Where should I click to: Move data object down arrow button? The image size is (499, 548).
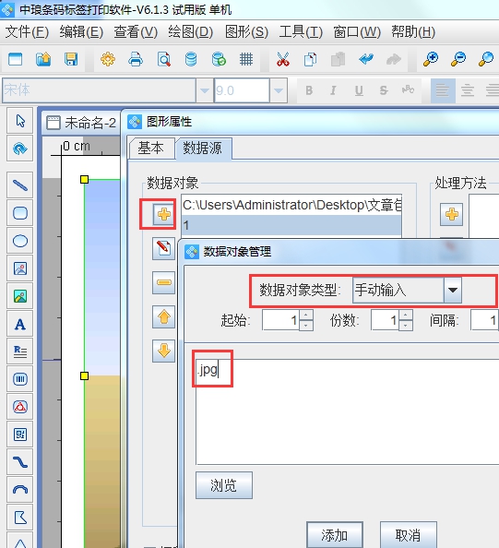(163, 351)
